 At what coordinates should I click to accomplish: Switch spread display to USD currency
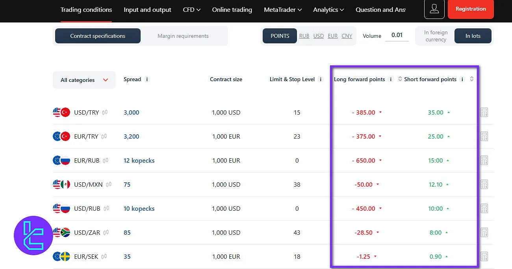pyautogui.click(x=318, y=35)
